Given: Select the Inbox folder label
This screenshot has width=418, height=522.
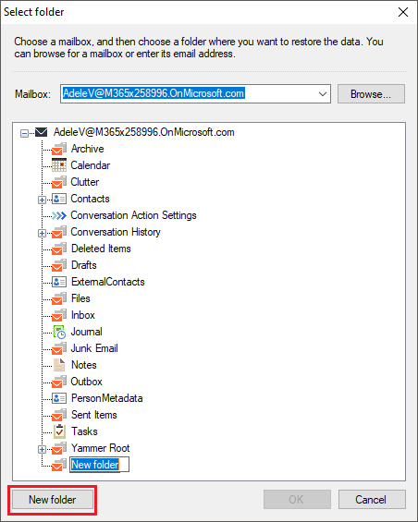Looking at the screenshot, I should pos(83,315).
